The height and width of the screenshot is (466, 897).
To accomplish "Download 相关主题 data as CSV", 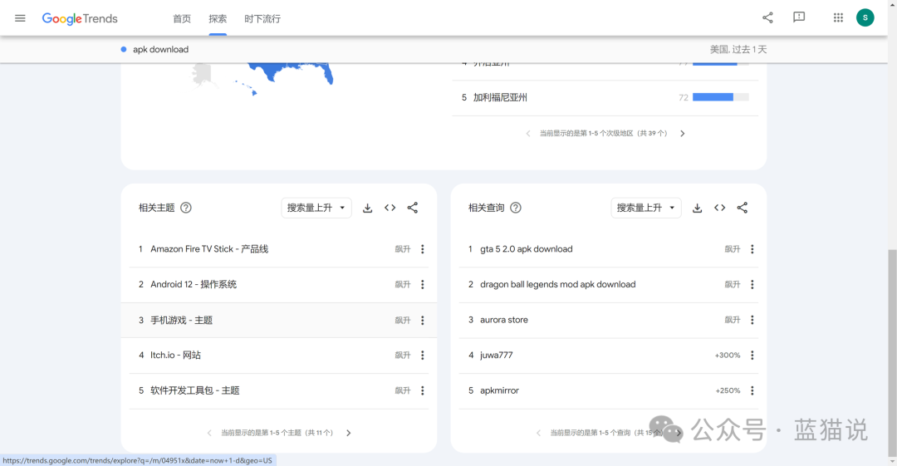I will coord(367,208).
